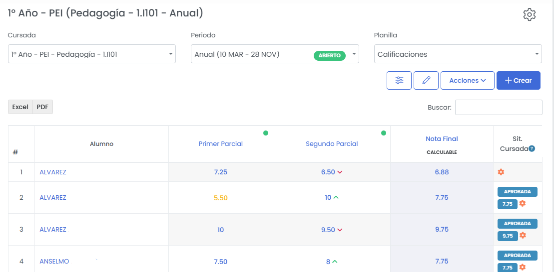Click red down arrow next to 6.50
554x272 pixels.
click(340, 172)
